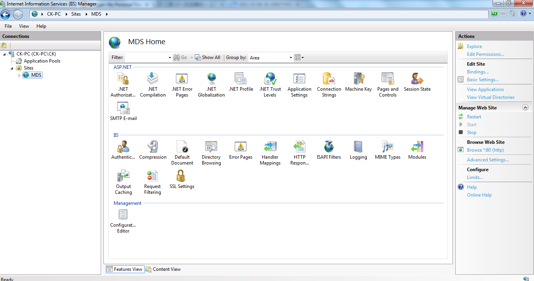The image size is (534, 281).
Task: Click the refresh page icon in address bar
Action: click(x=495, y=14)
